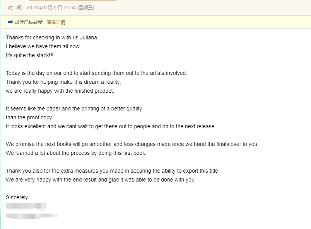Image resolution: width=311 pixels, height=229 pixels.
Task: Click the line "We are very happy with the end result"
Action: 101,180
